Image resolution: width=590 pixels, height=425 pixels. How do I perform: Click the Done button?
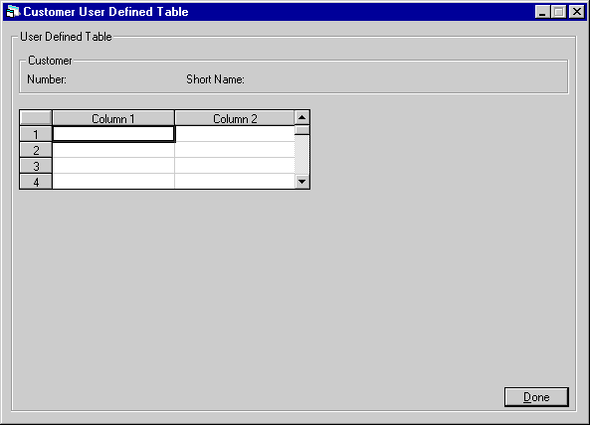tap(536, 397)
